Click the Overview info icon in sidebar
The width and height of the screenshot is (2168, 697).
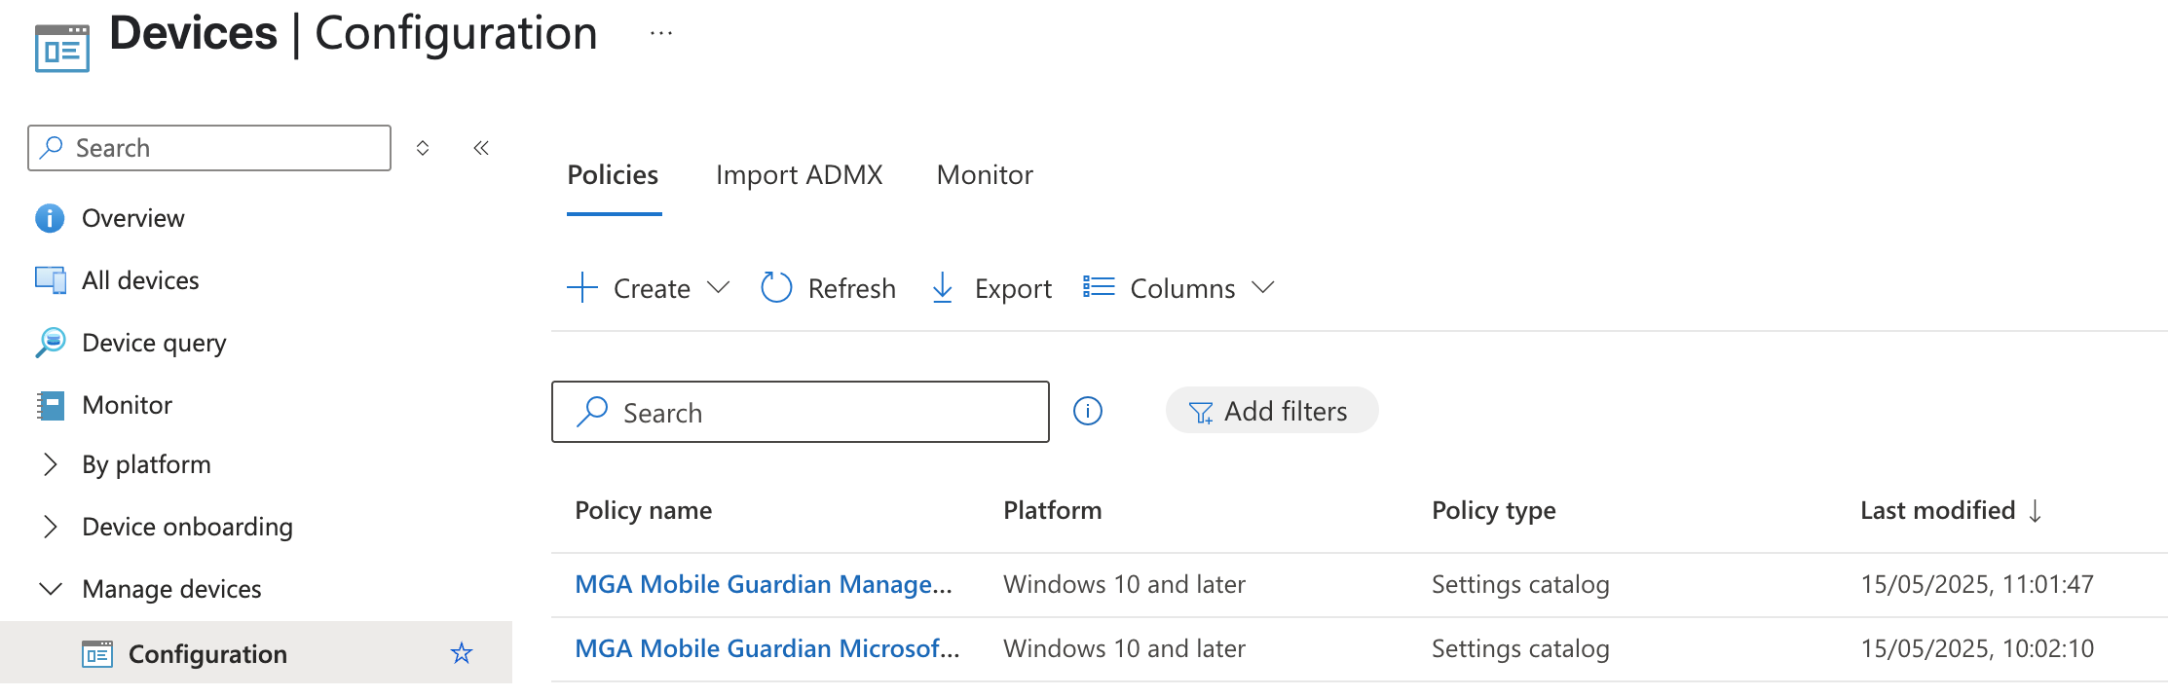50,218
